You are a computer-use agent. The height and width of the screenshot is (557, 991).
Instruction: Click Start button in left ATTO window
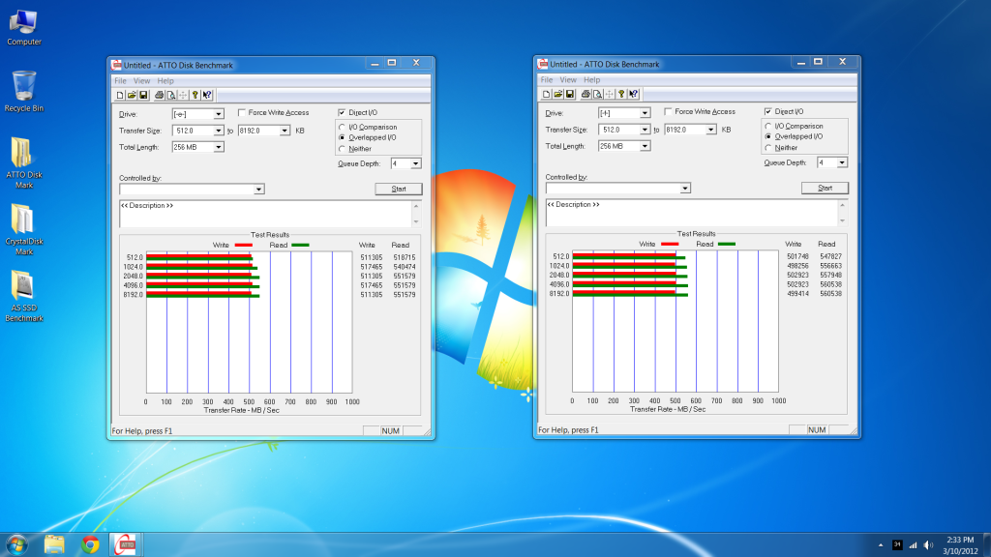(x=398, y=189)
